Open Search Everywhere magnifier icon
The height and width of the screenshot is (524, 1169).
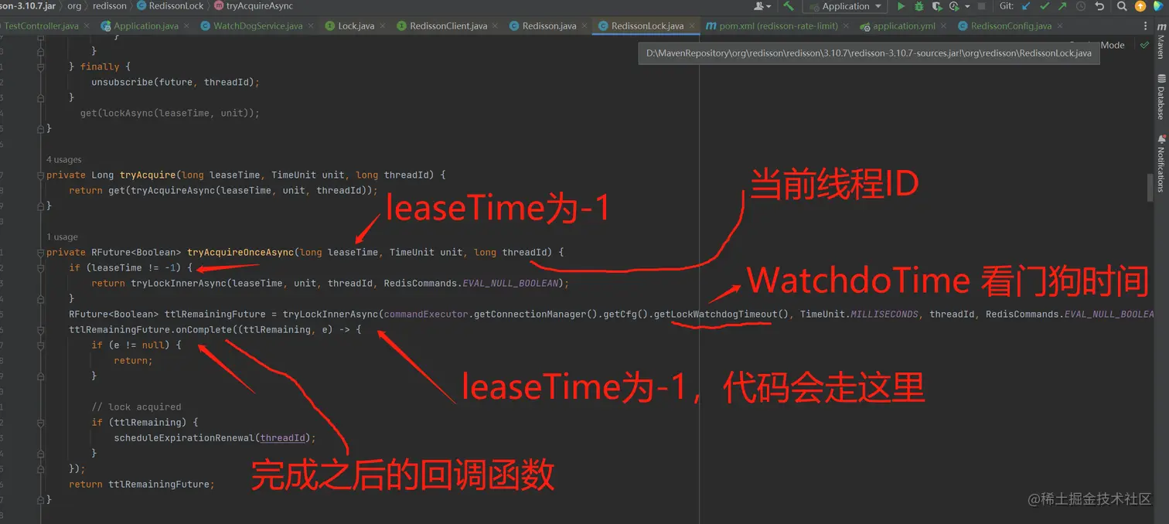pos(1122,6)
